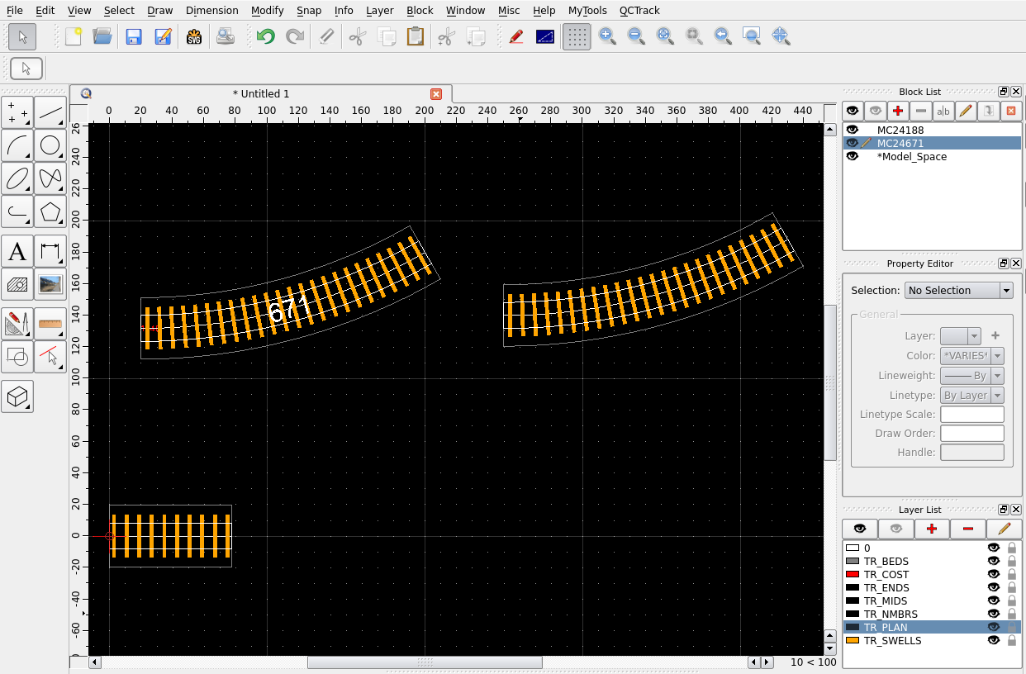The image size is (1026, 674).
Task: Select the Text tool
Action: click(x=17, y=251)
